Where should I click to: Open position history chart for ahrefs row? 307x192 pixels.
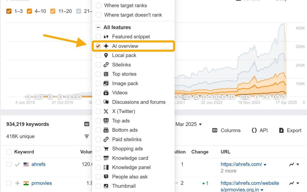pos(292,164)
